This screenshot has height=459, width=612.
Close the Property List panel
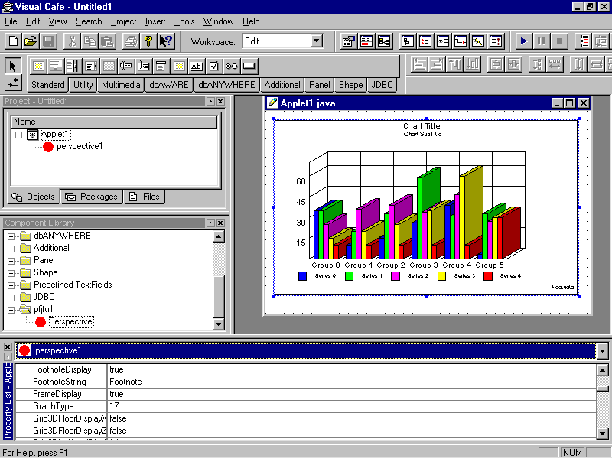(x=8, y=347)
